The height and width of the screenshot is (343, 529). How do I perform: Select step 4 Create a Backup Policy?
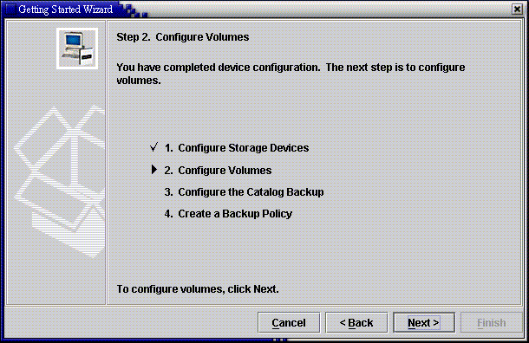(228, 214)
